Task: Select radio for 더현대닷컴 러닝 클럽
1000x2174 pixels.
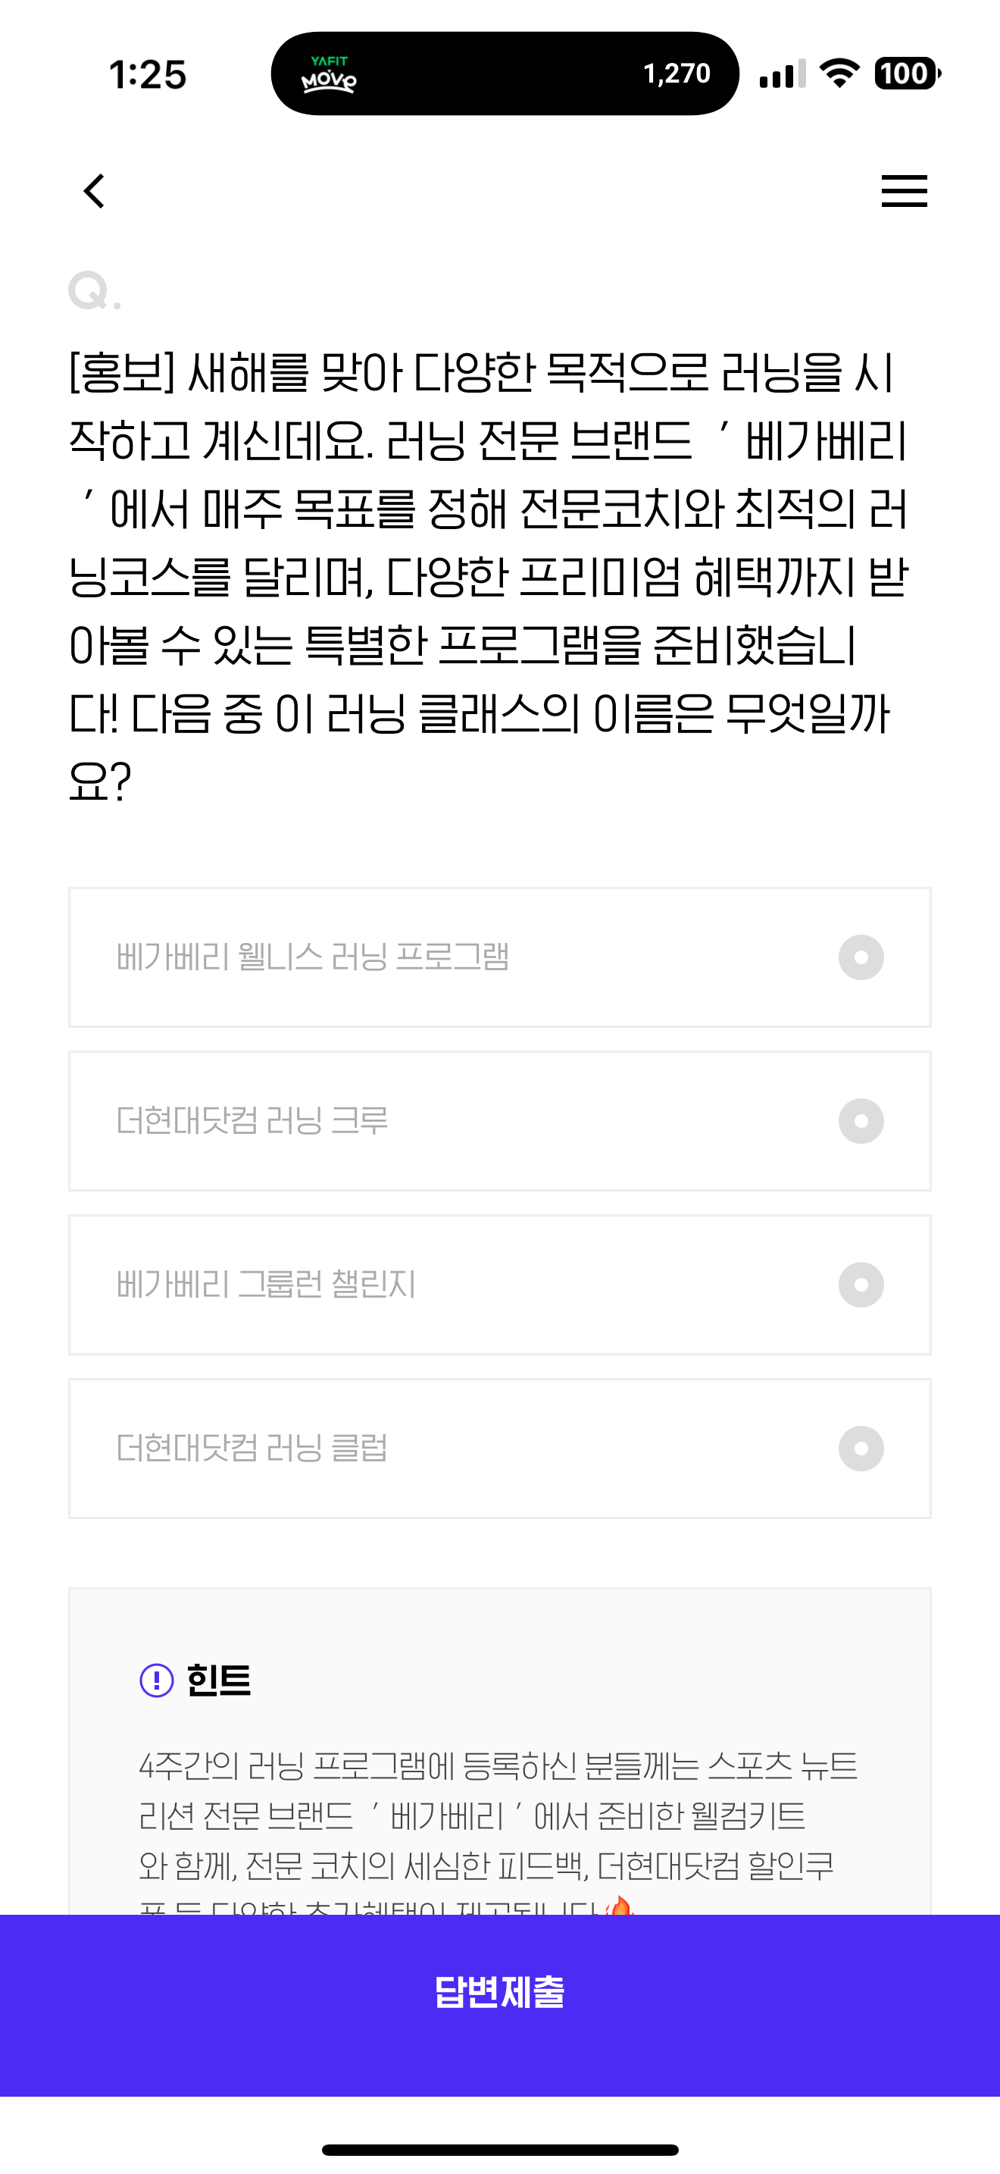Action: 861,1449
